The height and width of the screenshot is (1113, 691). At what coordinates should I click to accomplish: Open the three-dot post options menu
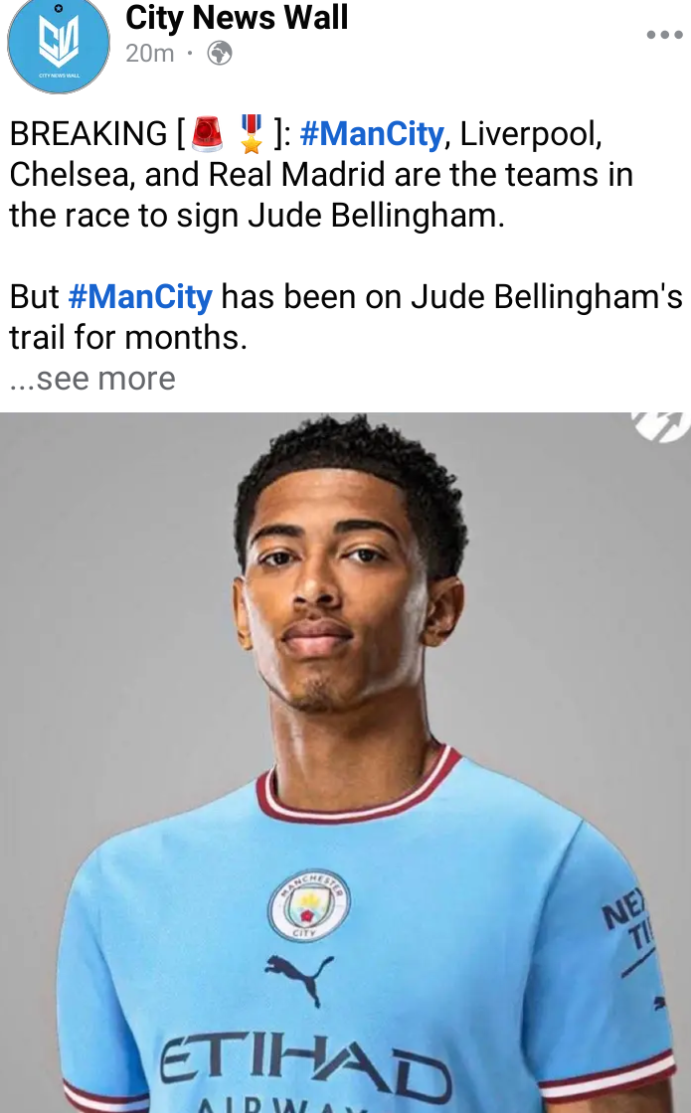665,35
